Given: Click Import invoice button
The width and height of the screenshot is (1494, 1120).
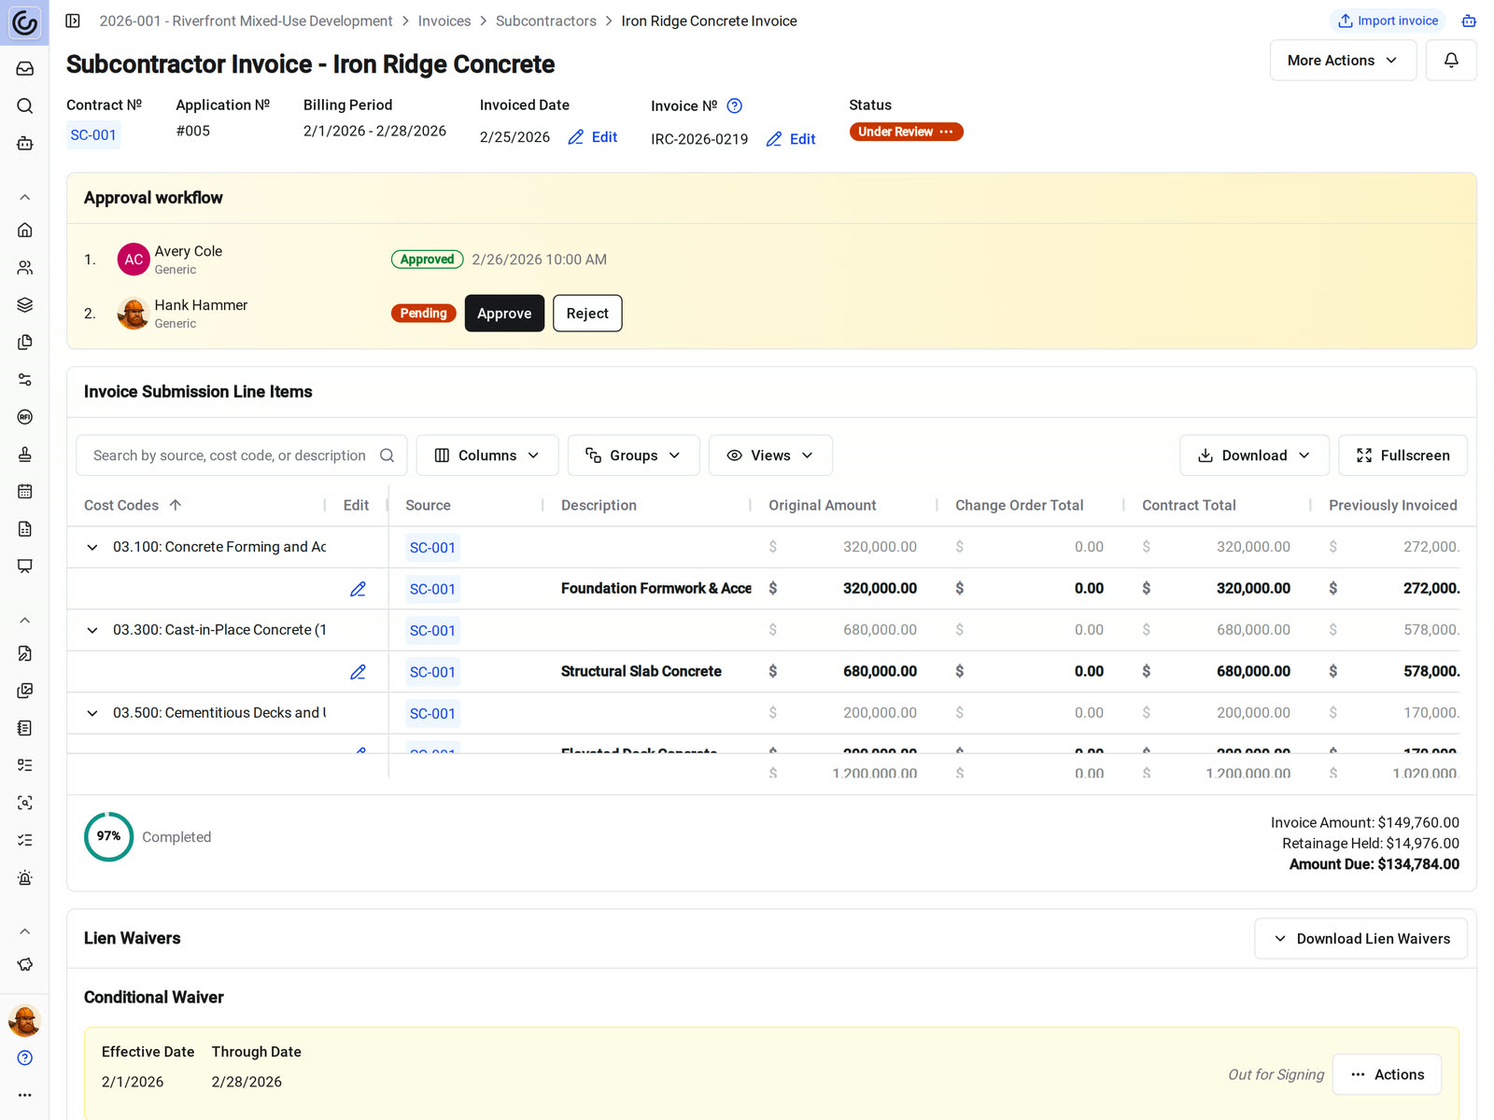Looking at the screenshot, I should click(x=1388, y=21).
